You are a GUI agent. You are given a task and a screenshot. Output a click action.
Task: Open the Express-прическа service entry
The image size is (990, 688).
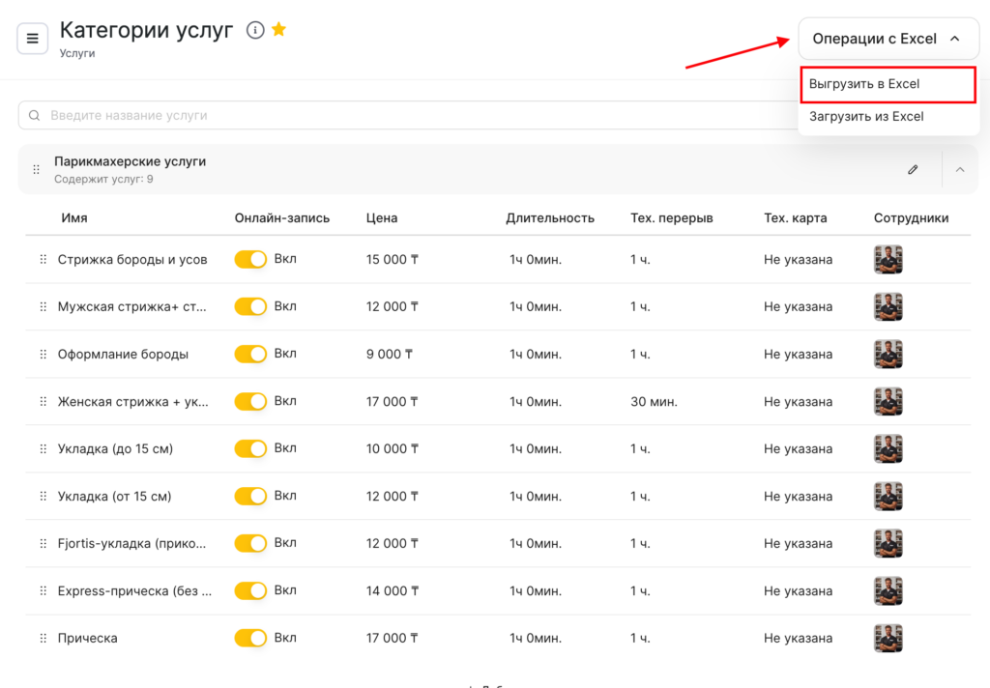134,591
